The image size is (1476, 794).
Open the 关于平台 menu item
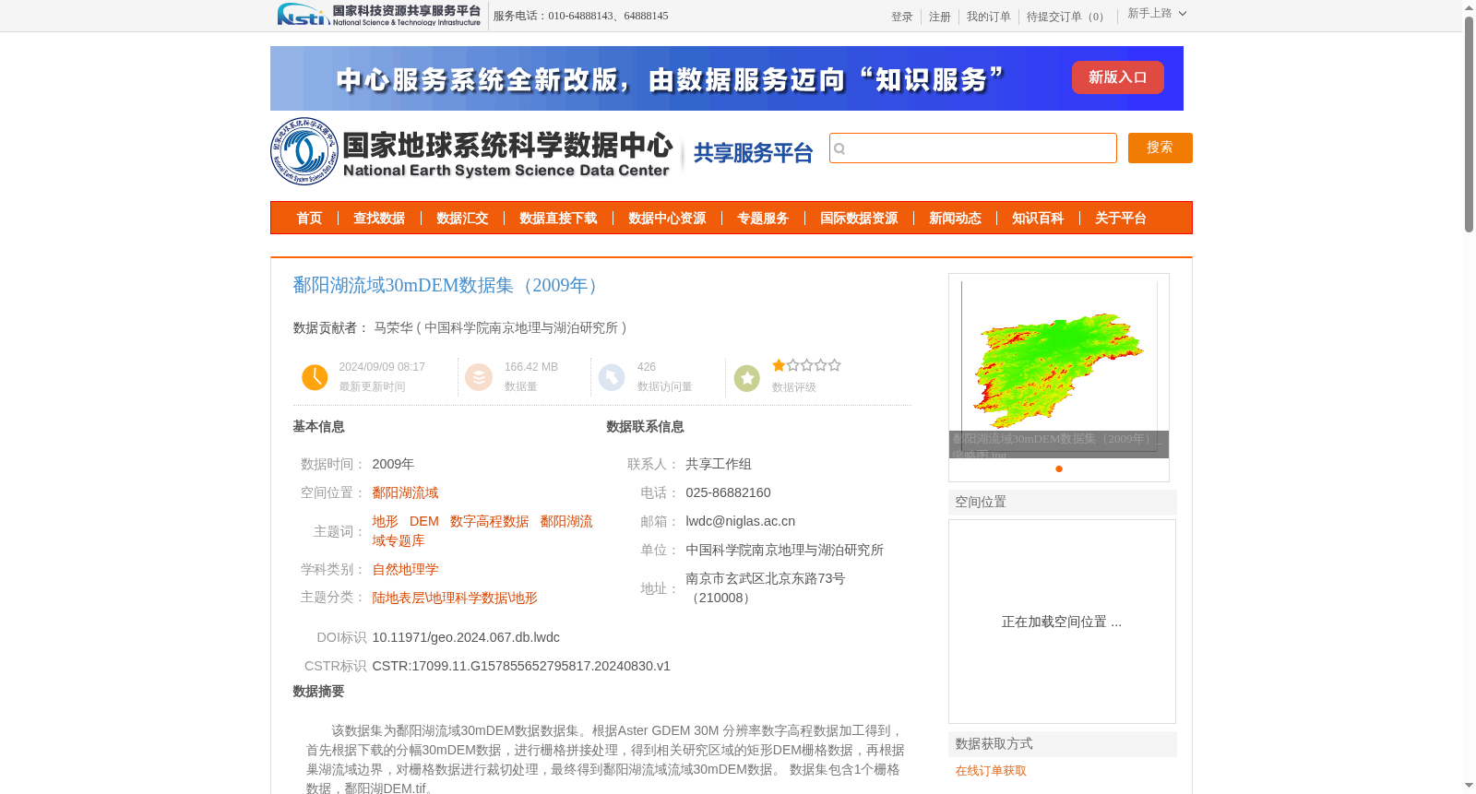tap(1121, 219)
